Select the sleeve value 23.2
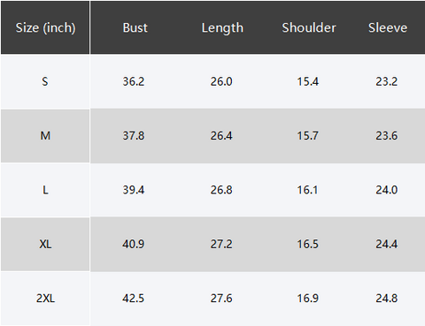425x326 pixels. coord(387,81)
